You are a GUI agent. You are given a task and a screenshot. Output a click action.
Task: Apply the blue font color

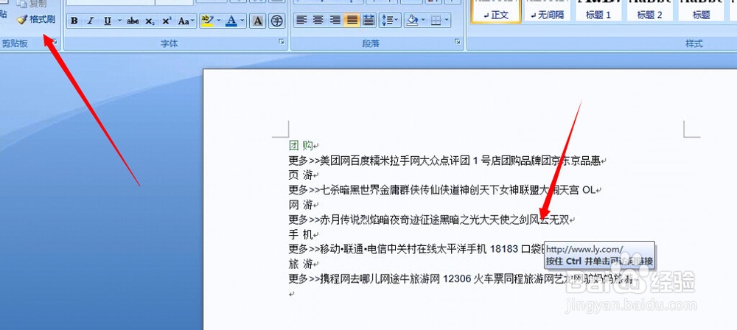click(231, 20)
